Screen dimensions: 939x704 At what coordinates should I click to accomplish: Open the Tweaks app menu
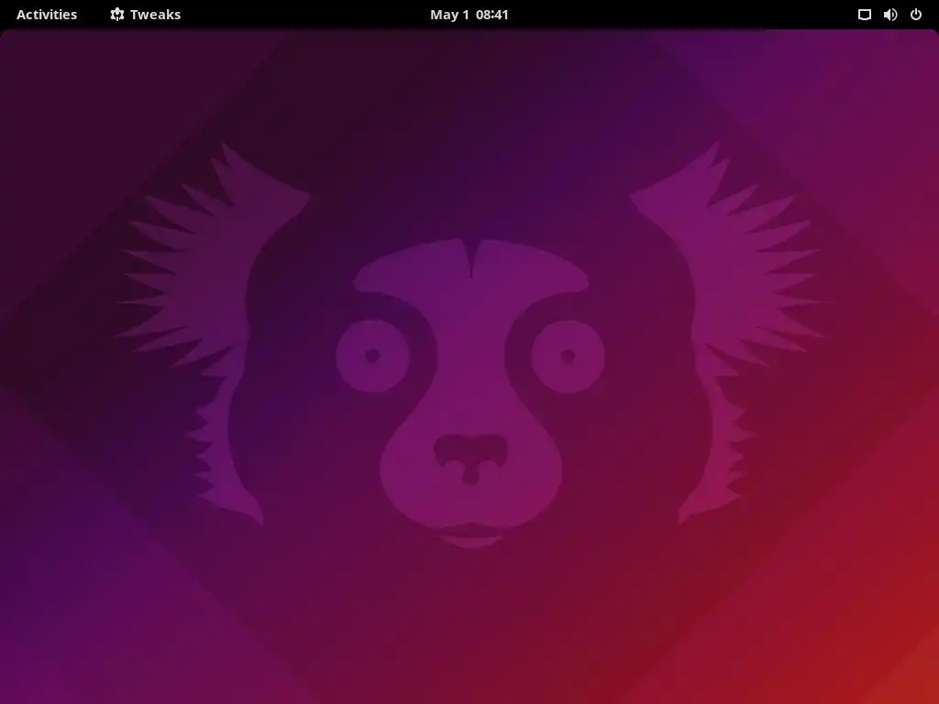coord(146,15)
